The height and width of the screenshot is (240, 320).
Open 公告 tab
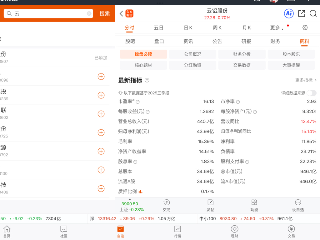tap(217, 42)
